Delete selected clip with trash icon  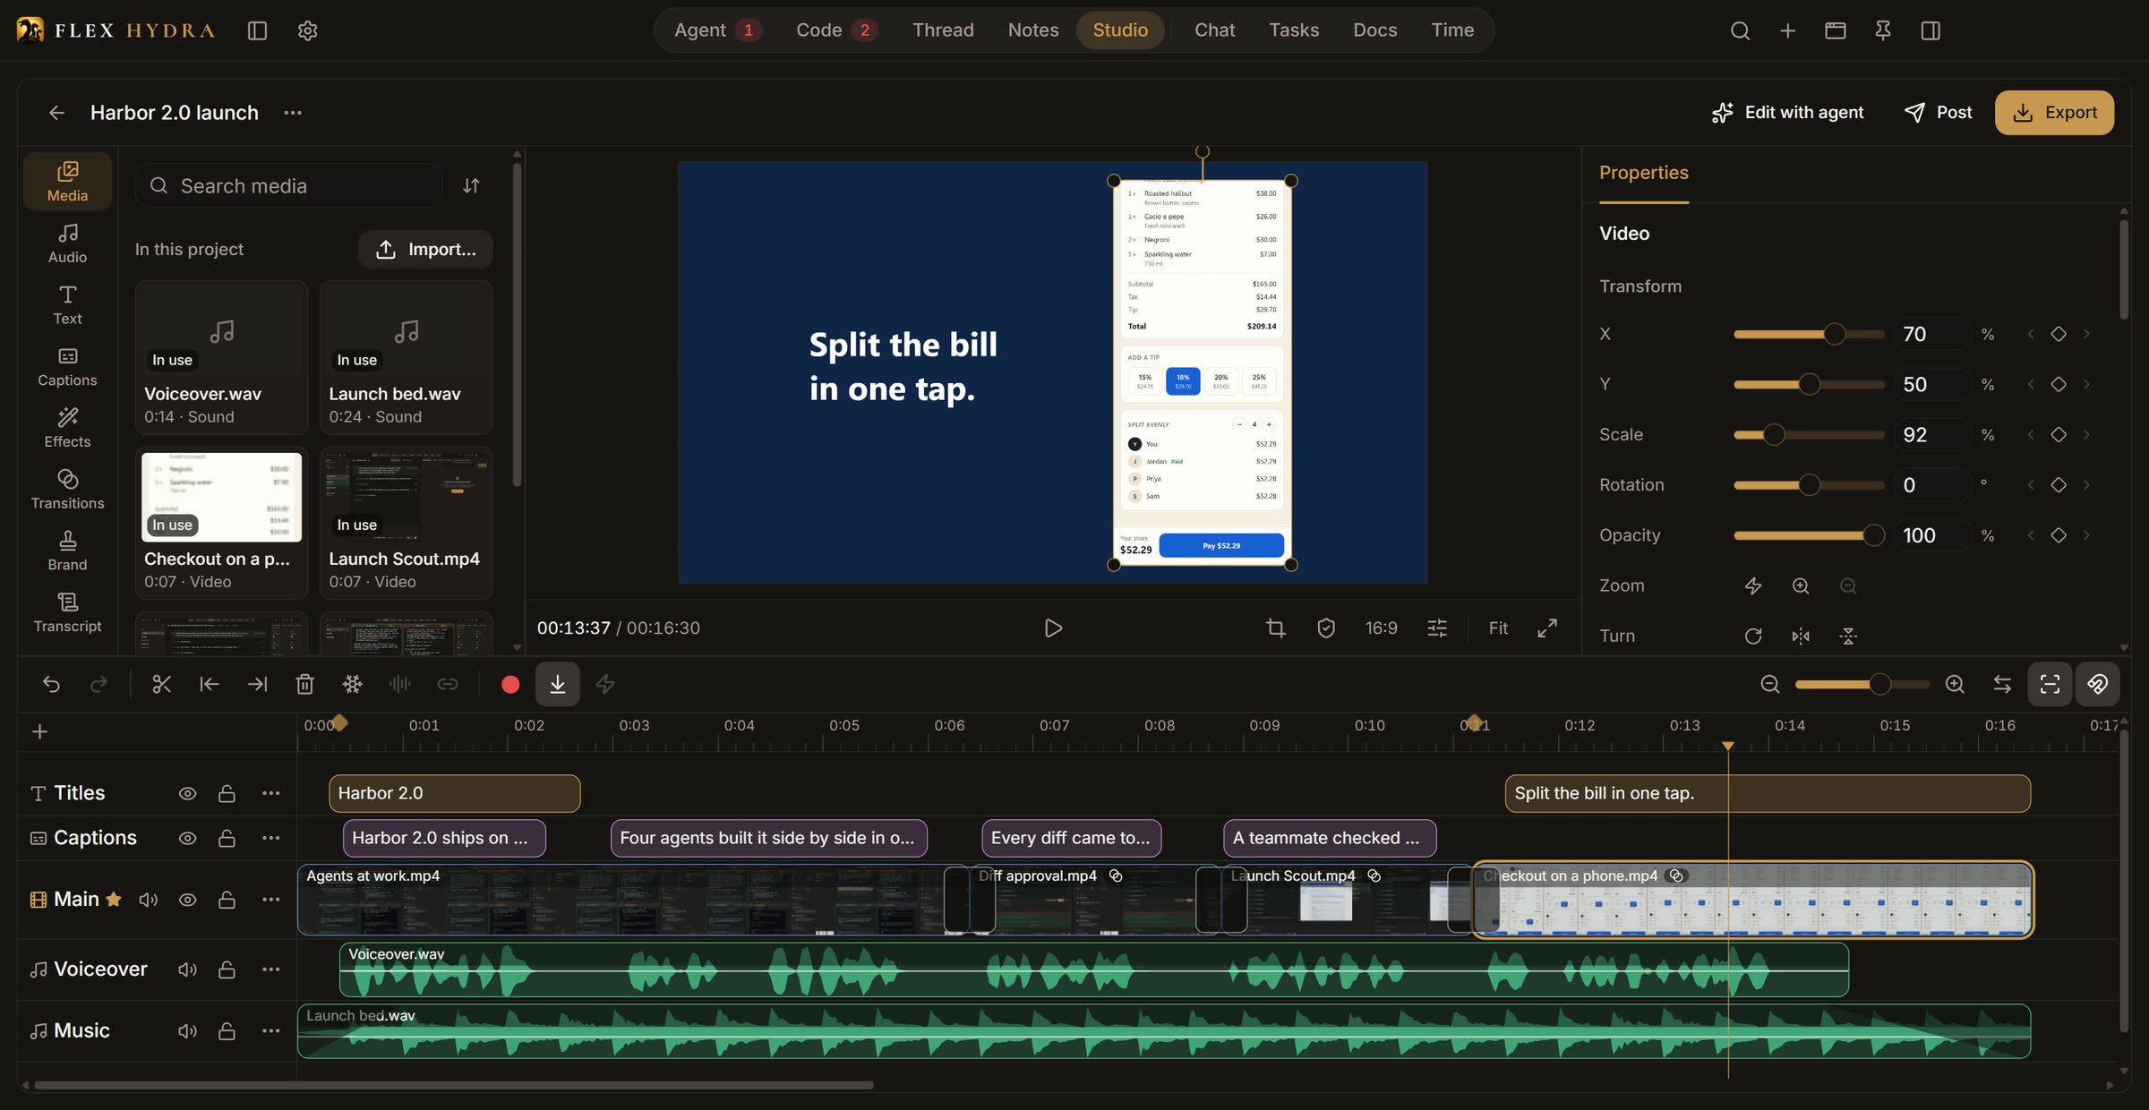304,685
